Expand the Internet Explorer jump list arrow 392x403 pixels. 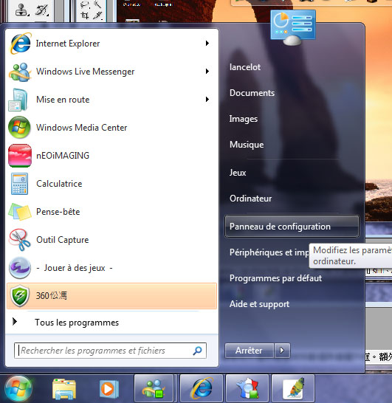click(207, 44)
